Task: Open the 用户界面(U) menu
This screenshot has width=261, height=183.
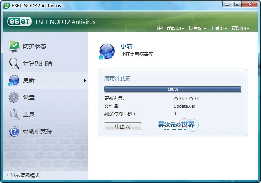Action: (171, 28)
